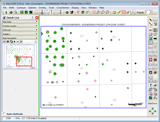
Task: Open the CrossSection menu
Action: point(63,8)
